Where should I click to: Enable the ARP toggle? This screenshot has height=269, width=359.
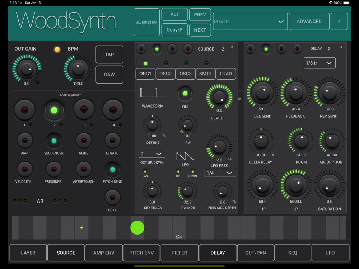[x=25, y=141]
